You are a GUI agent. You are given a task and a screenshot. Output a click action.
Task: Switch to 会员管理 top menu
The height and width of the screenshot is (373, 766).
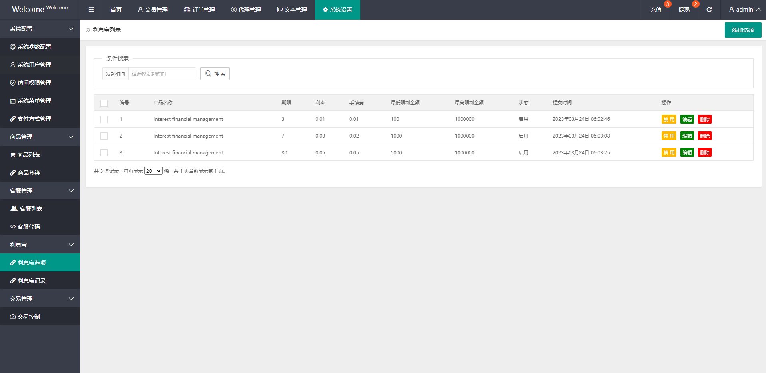[x=152, y=10]
